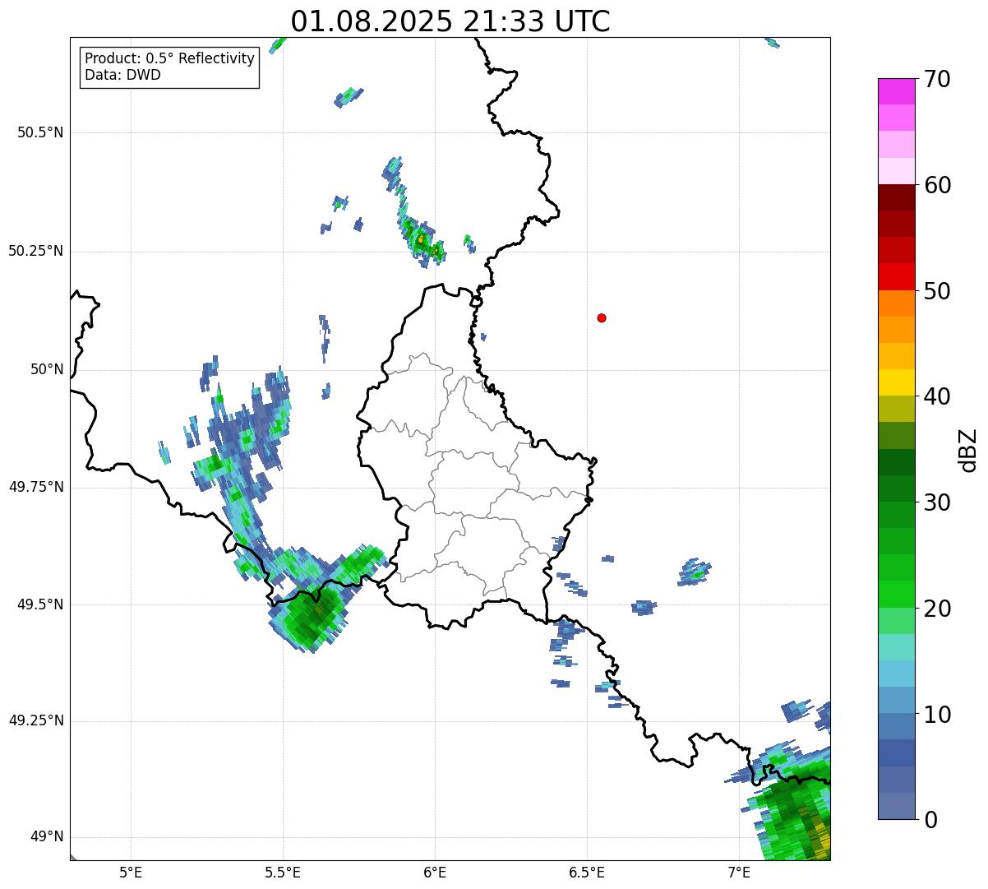
Task: Click the latitude label 49.75°N
Action: pyautogui.click(x=35, y=487)
